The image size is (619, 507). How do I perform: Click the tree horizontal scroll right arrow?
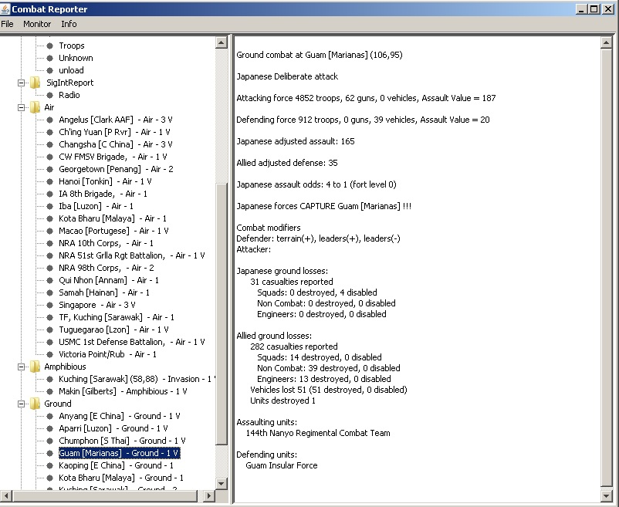coord(209,495)
